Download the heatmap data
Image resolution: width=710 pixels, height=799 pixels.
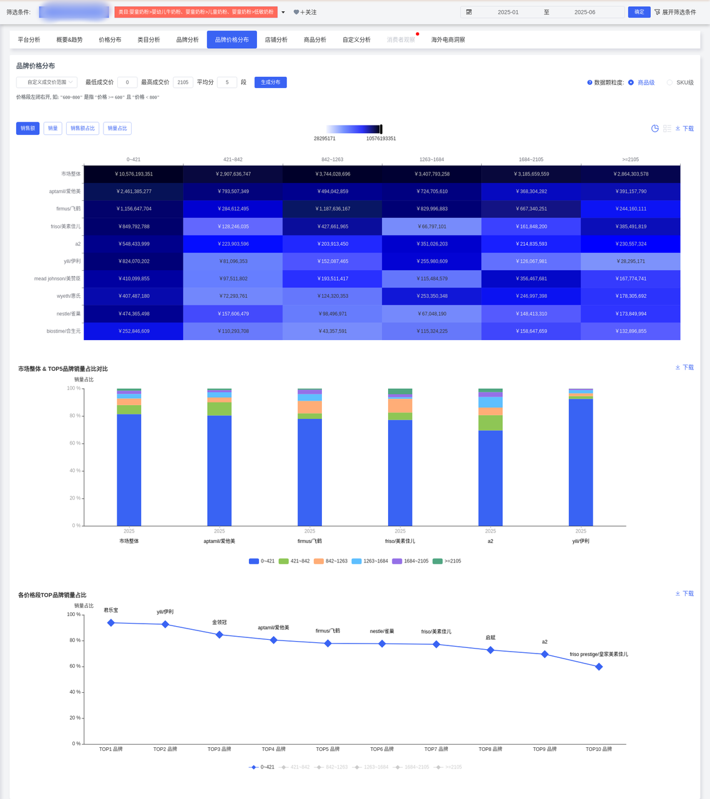[684, 129]
